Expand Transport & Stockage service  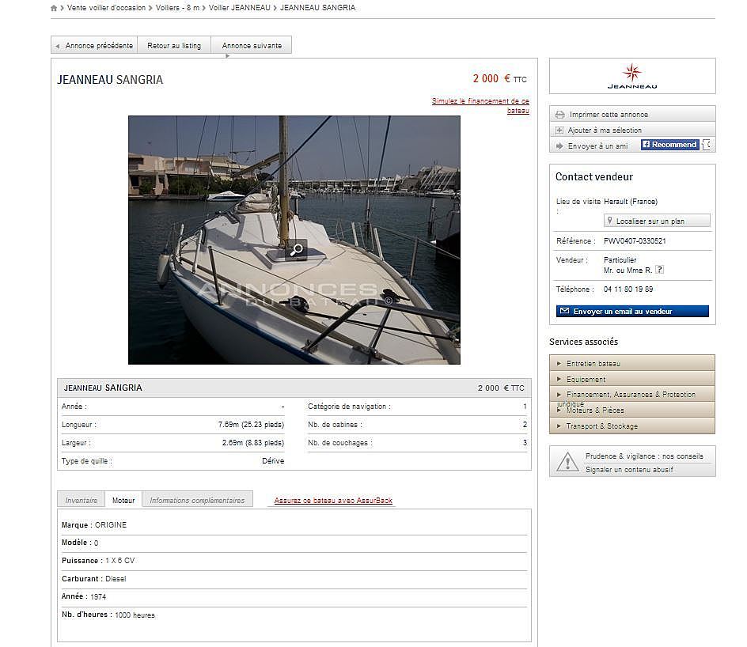coord(632,426)
